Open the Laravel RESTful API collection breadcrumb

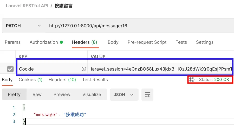tap(27, 6)
